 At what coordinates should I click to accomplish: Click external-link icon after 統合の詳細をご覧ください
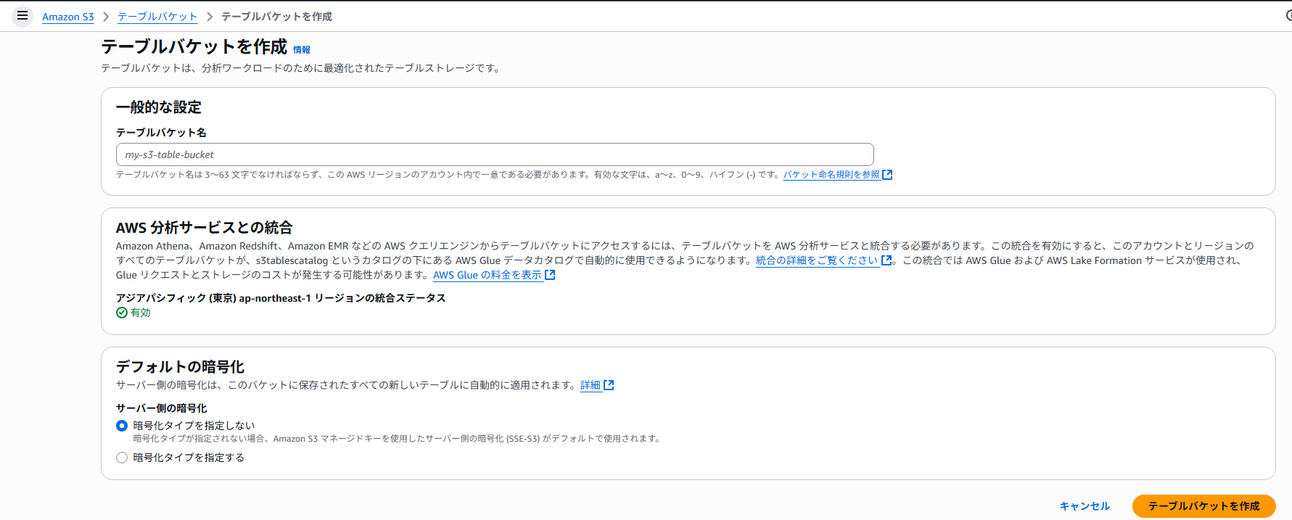[x=886, y=260]
